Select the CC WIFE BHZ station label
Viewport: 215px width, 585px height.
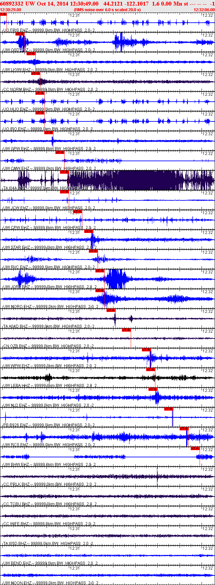pos(16,524)
